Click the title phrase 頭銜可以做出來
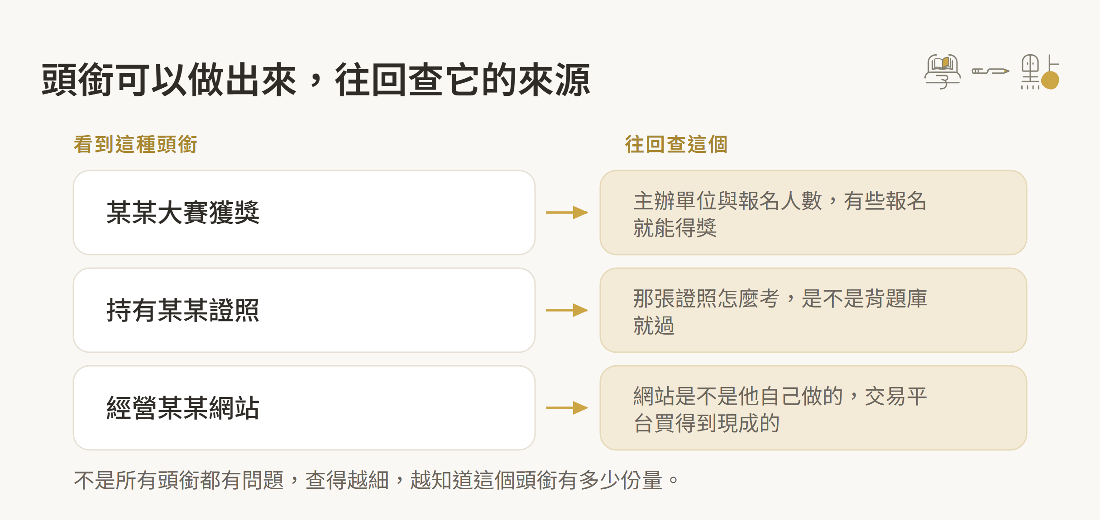This screenshot has width=1100, height=520. [x=169, y=80]
